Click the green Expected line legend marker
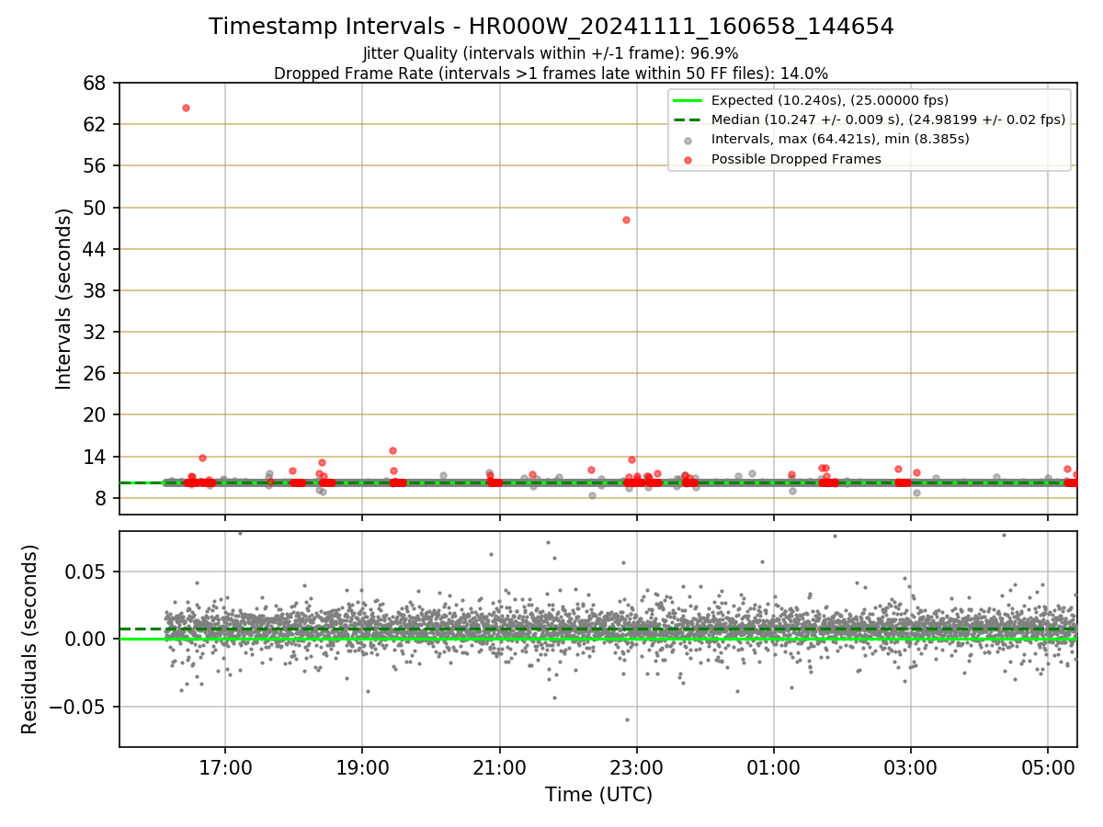This screenshot has width=1103, height=827. tap(687, 100)
